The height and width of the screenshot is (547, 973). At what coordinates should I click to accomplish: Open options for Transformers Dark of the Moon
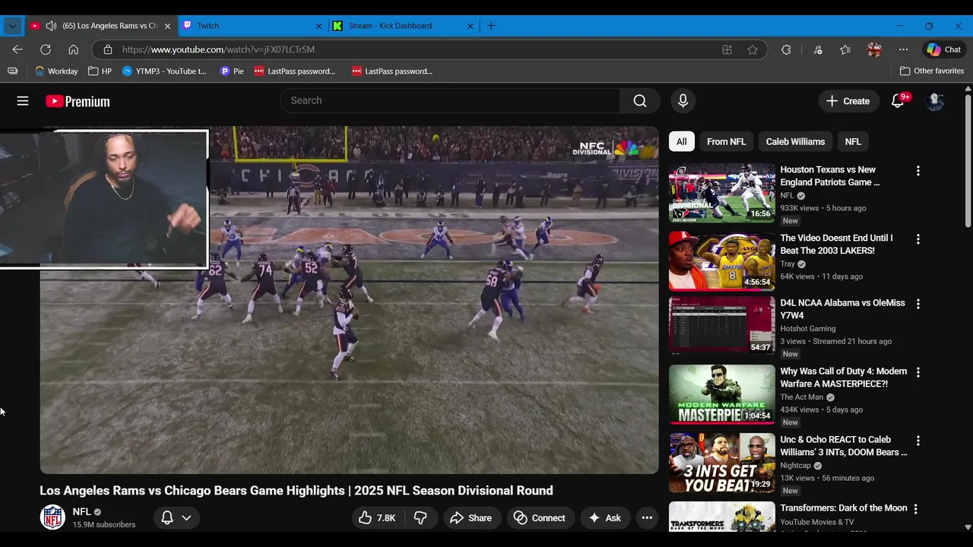(x=915, y=509)
